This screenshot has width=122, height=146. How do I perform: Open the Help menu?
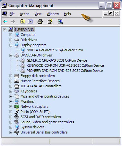tap(67, 14)
